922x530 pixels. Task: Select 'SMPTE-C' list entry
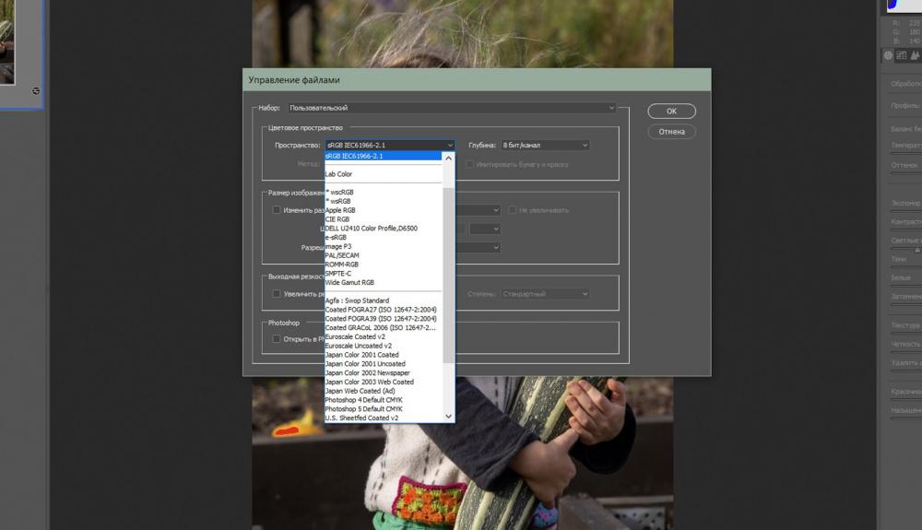[383, 273]
